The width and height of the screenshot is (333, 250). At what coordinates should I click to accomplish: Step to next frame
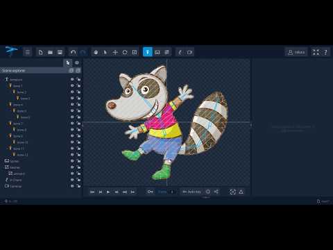pyautogui.click(x=117, y=192)
